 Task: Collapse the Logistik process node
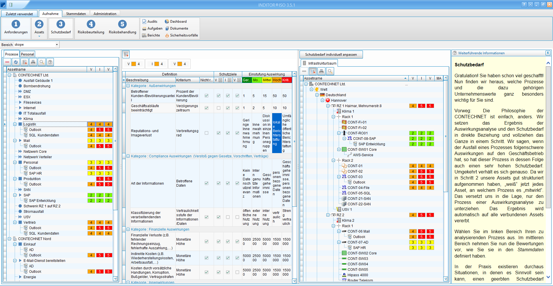pyautogui.click(x=15, y=124)
